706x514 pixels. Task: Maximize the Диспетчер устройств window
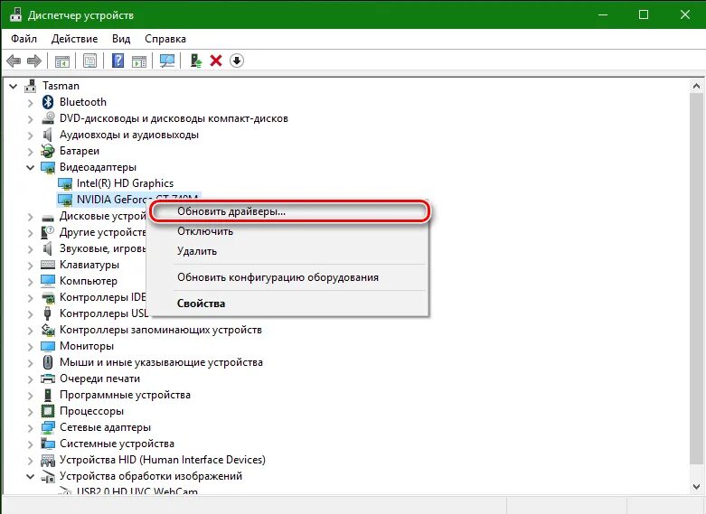click(644, 14)
